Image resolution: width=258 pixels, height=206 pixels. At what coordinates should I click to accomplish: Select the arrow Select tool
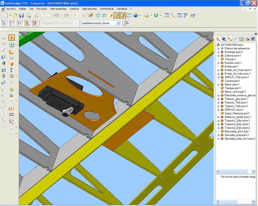[x=11, y=38]
